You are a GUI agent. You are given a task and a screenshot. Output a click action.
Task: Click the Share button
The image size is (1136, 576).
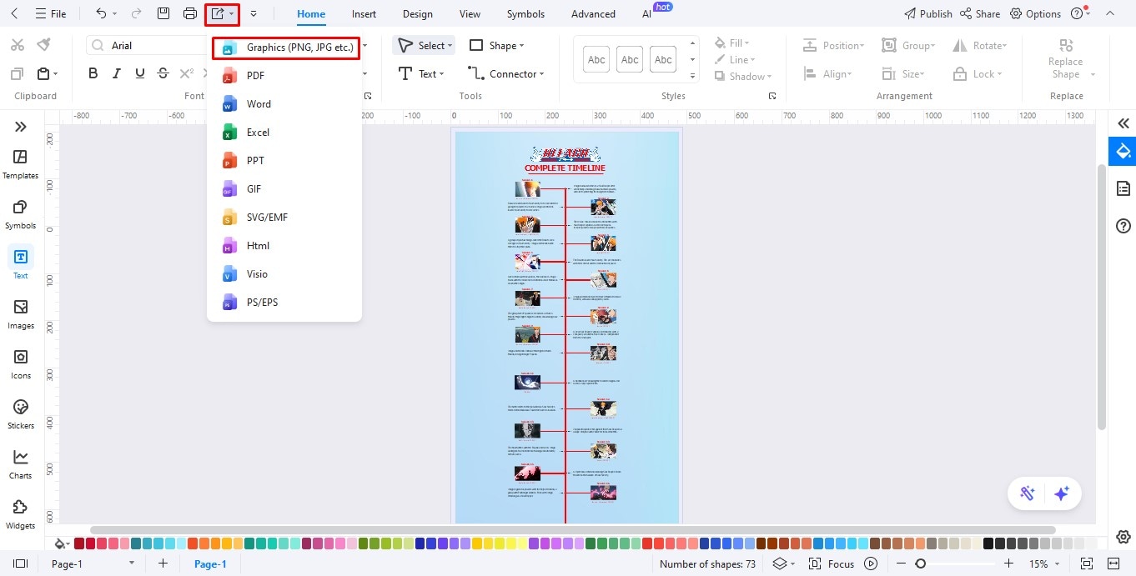(980, 13)
